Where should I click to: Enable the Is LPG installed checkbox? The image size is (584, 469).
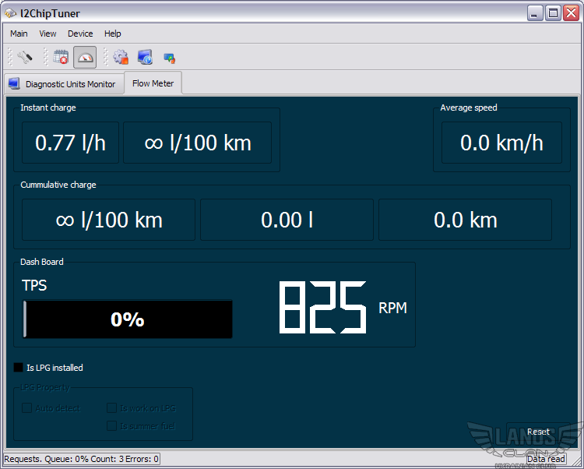coord(19,368)
